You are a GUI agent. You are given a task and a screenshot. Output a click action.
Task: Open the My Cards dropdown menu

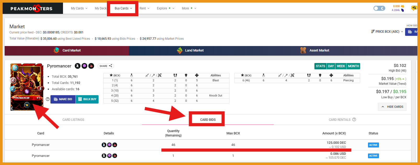coord(79,8)
